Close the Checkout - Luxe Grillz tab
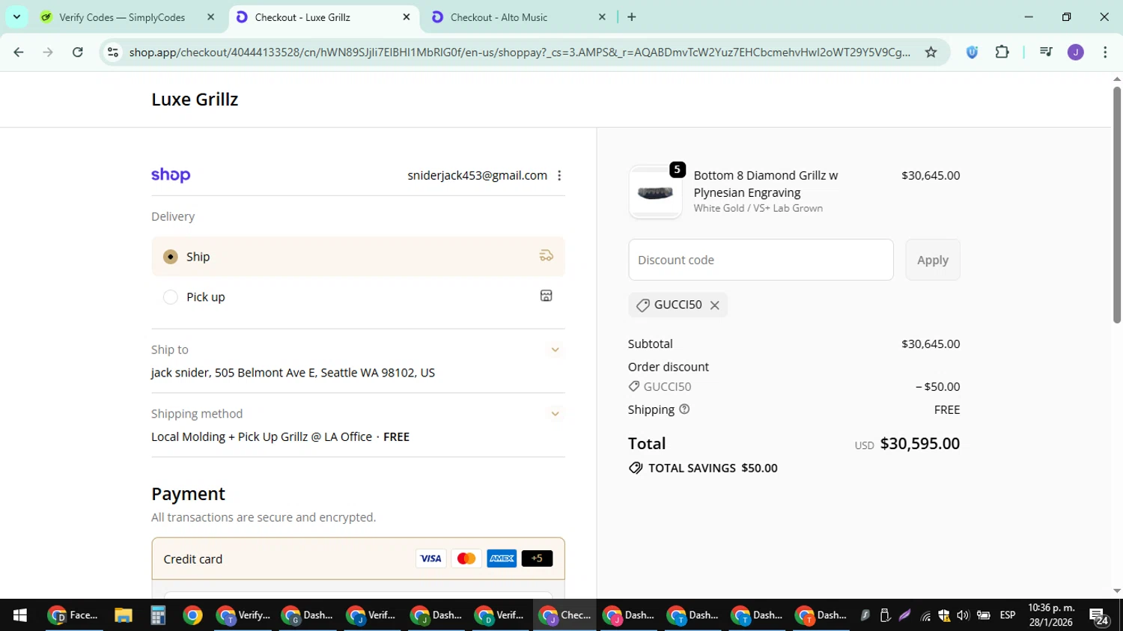The image size is (1123, 631). point(407,16)
